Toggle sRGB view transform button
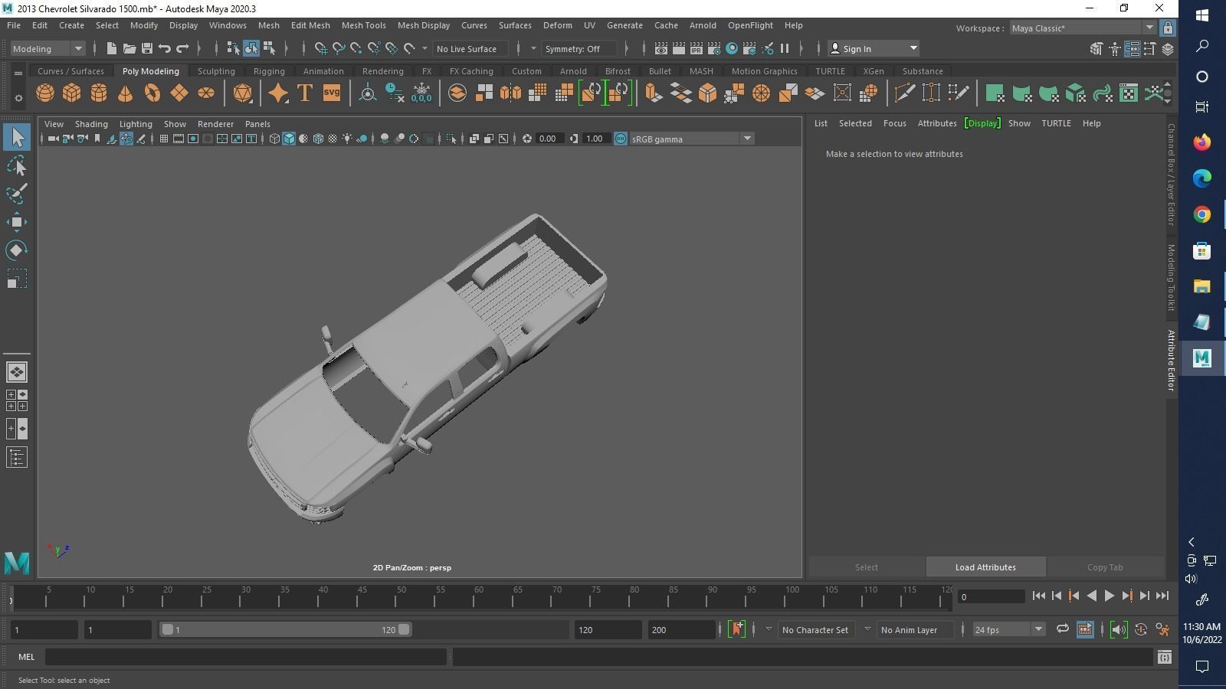The width and height of the screenshot is (1226, 689). [x=621, y=139]
